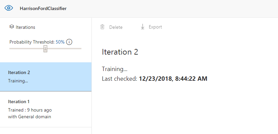Select Iteration 2 in the sidebar list
This screenshot has height=134, width=278.
pos(46,77)
